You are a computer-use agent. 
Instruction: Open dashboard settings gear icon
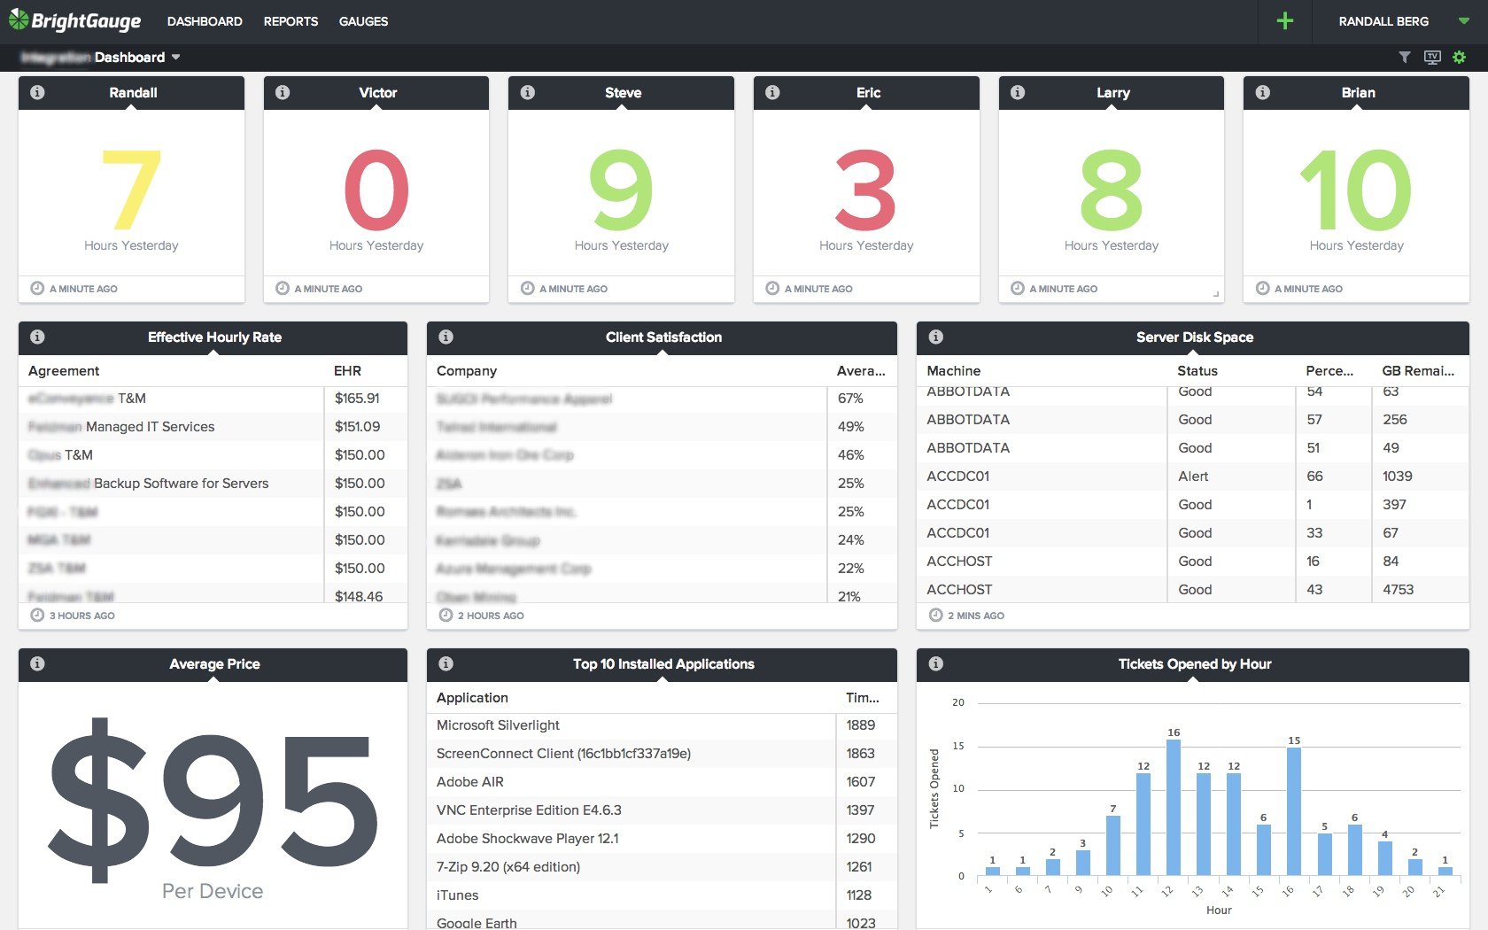(x=1460, y=58)
